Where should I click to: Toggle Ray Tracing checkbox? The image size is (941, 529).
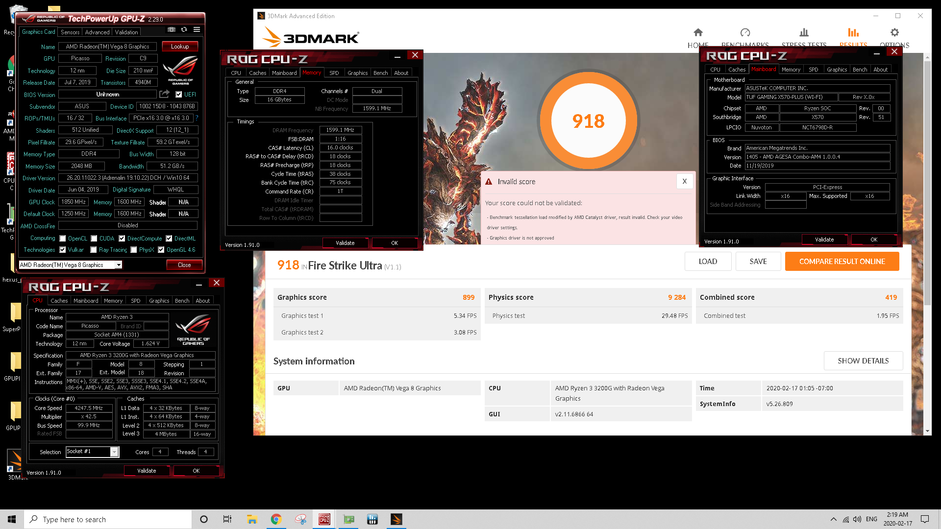(93, 250)
